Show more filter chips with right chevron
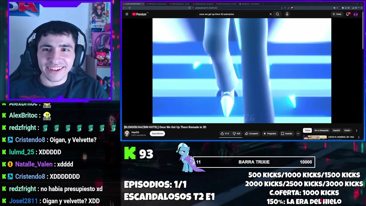Screen dimensions: 366x206 coord(356,130)
